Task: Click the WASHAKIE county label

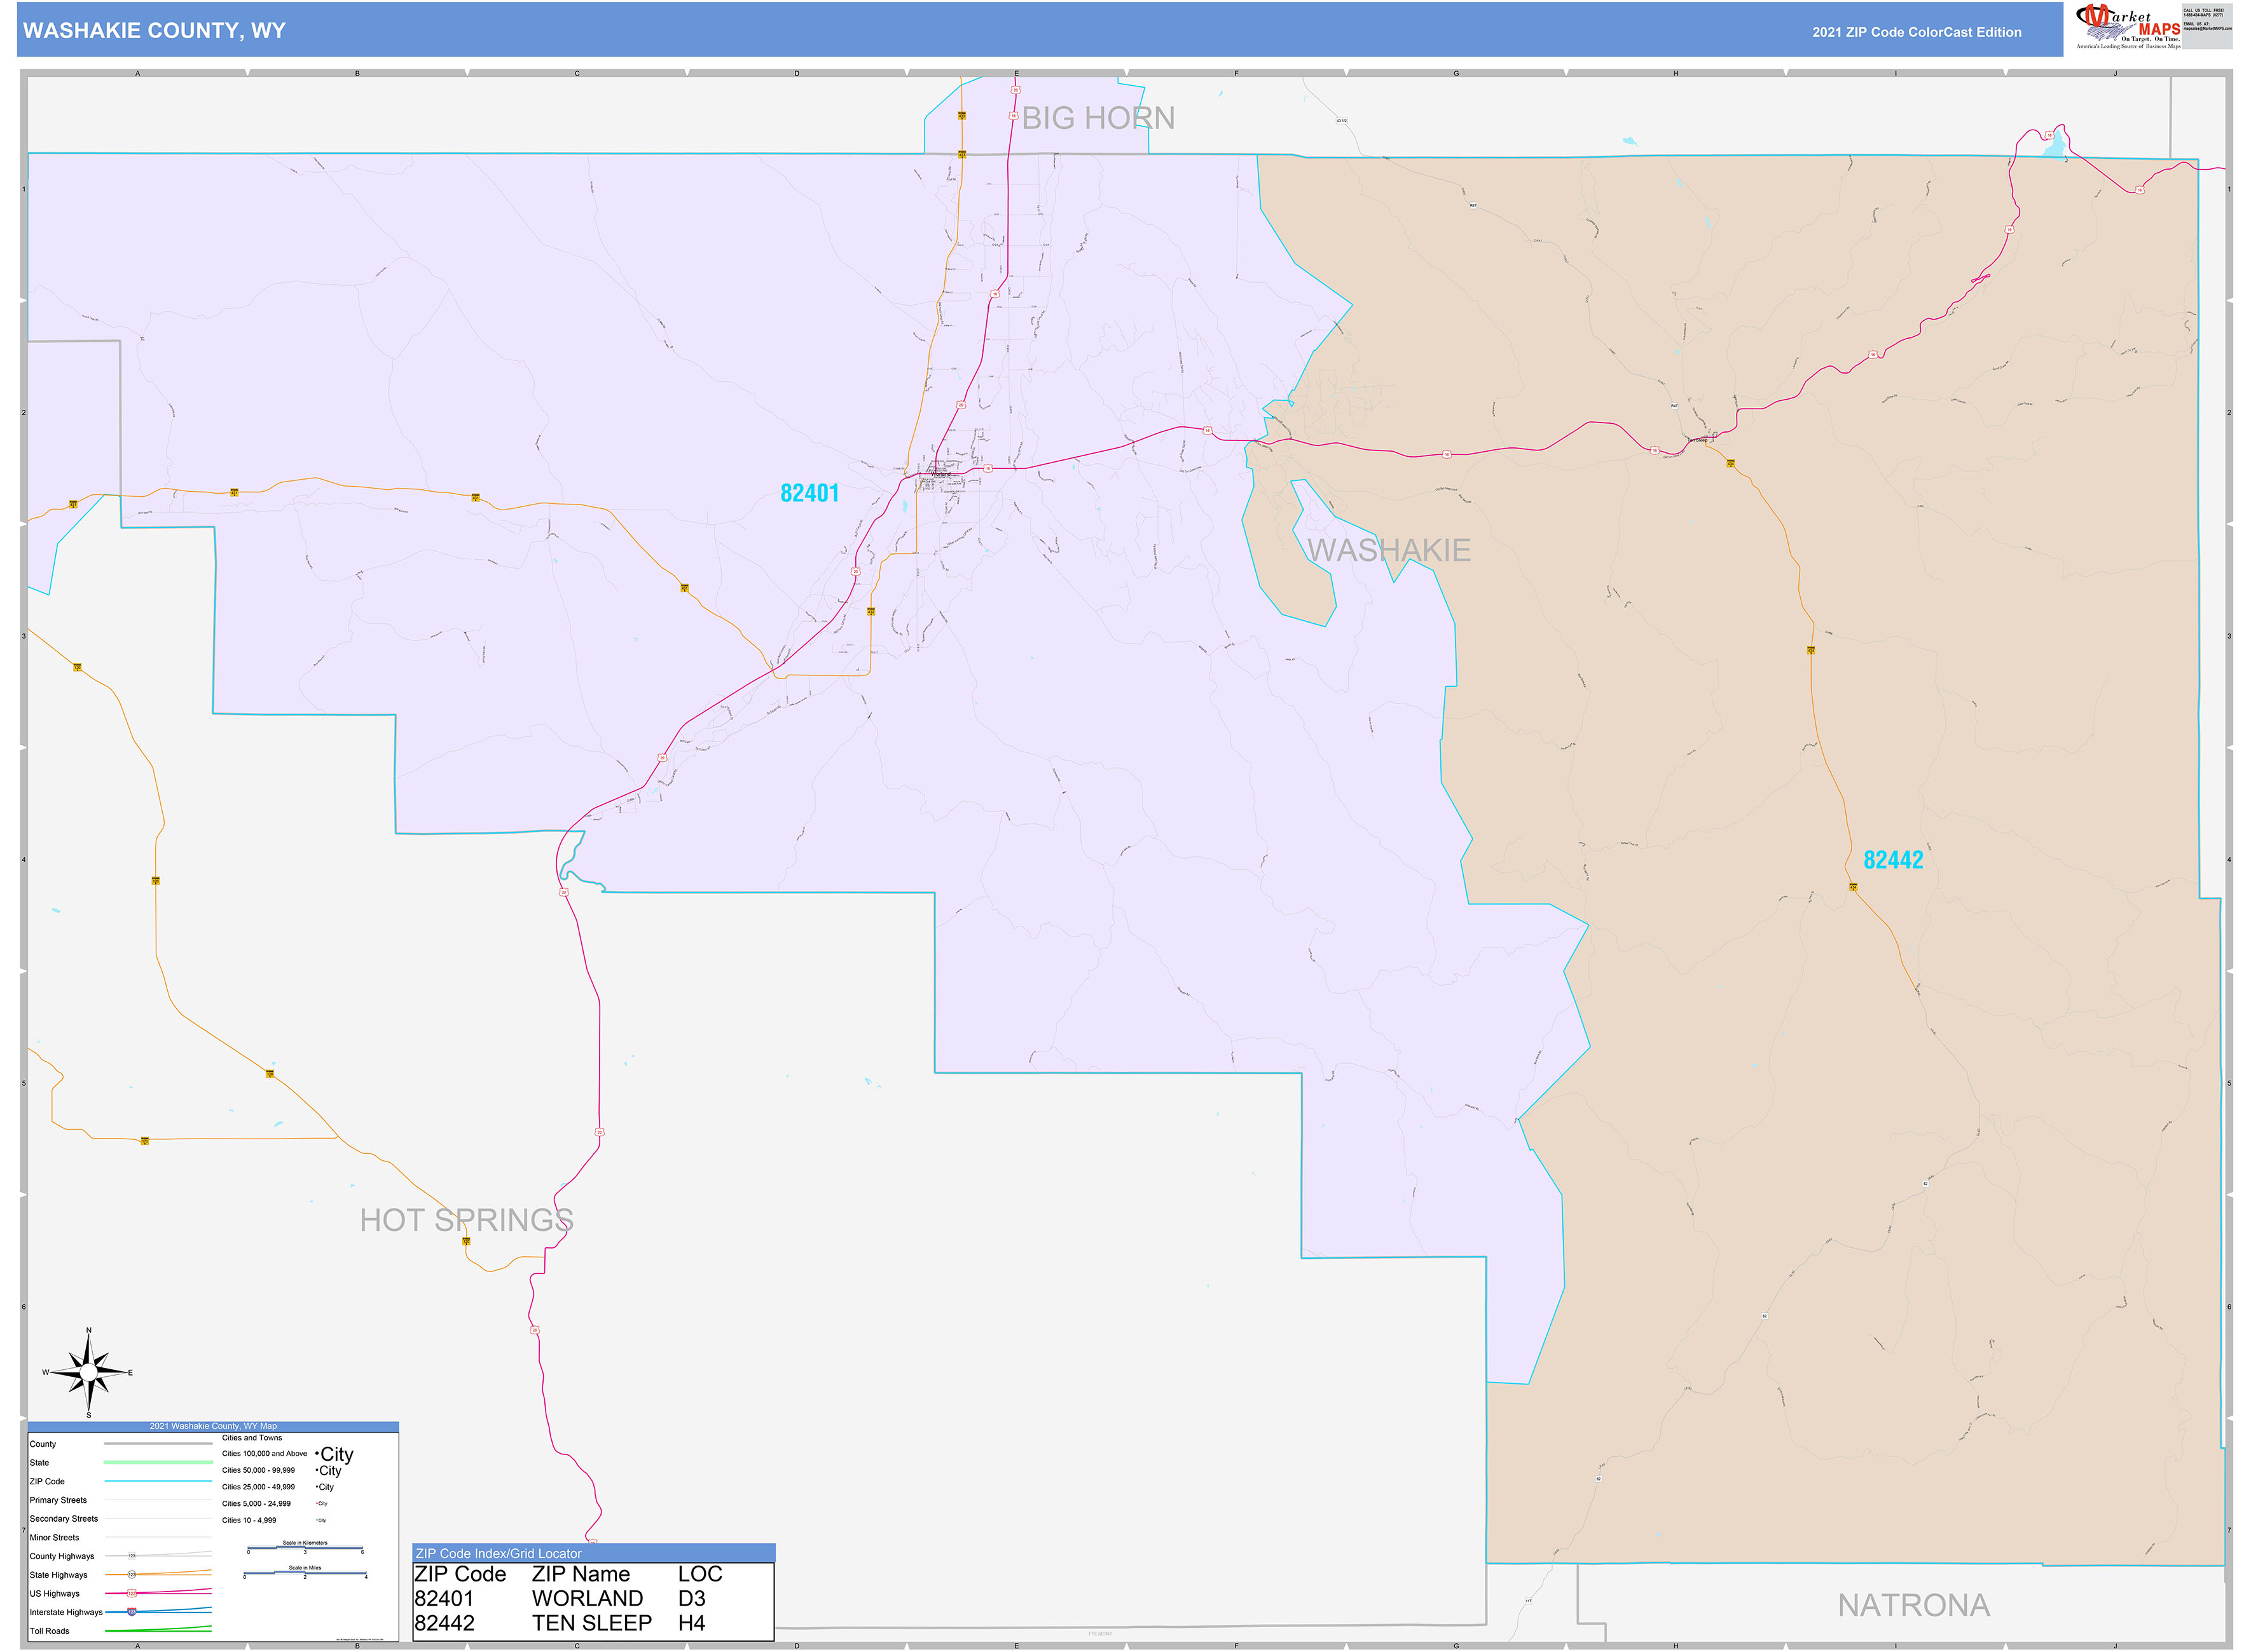Action: [x=1388, y=550]
